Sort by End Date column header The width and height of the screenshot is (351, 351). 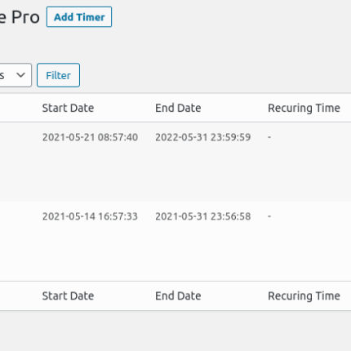178,108
